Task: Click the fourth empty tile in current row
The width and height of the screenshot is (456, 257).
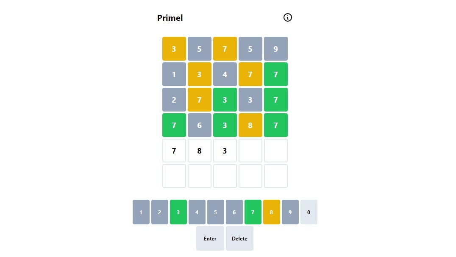Action: [x=250, y=151]
